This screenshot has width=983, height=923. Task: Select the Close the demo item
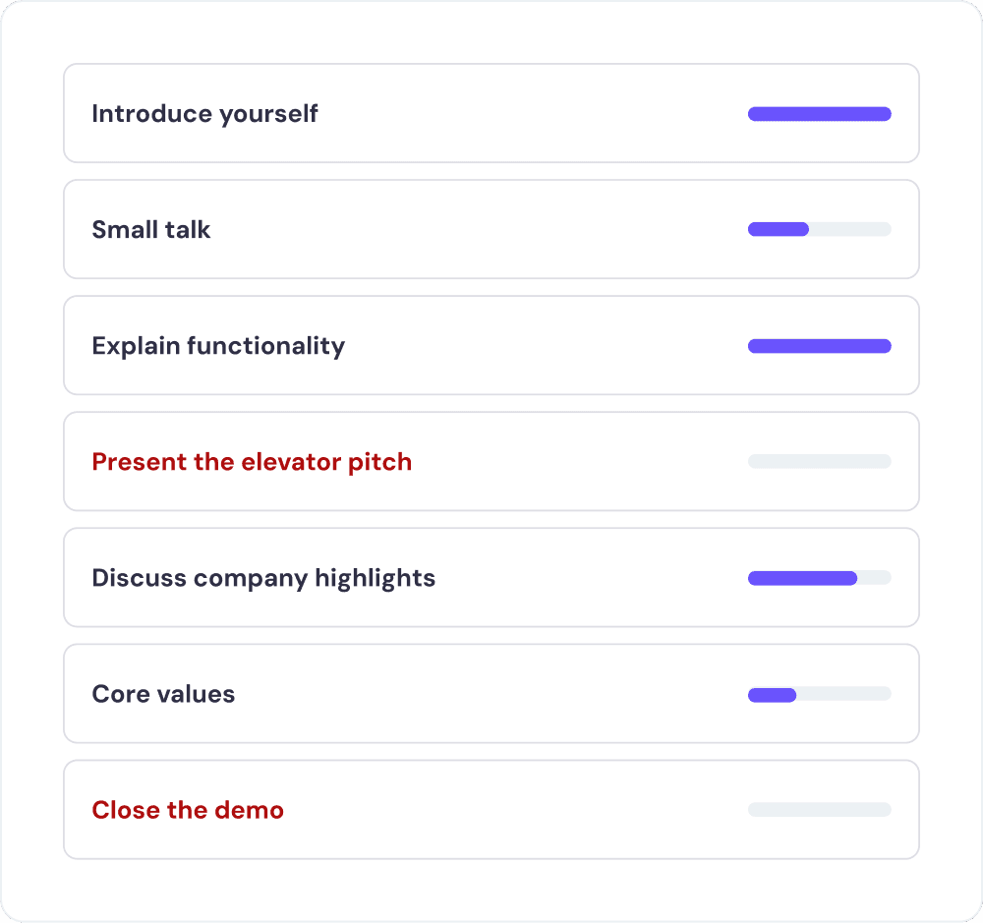[491, 809]
